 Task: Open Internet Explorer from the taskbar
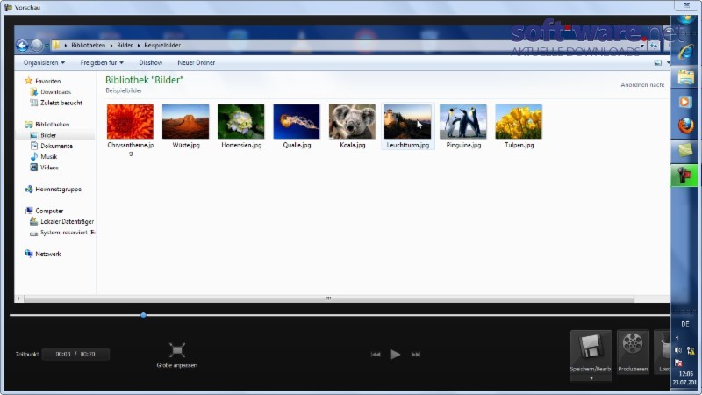click(x=685, y=53)
